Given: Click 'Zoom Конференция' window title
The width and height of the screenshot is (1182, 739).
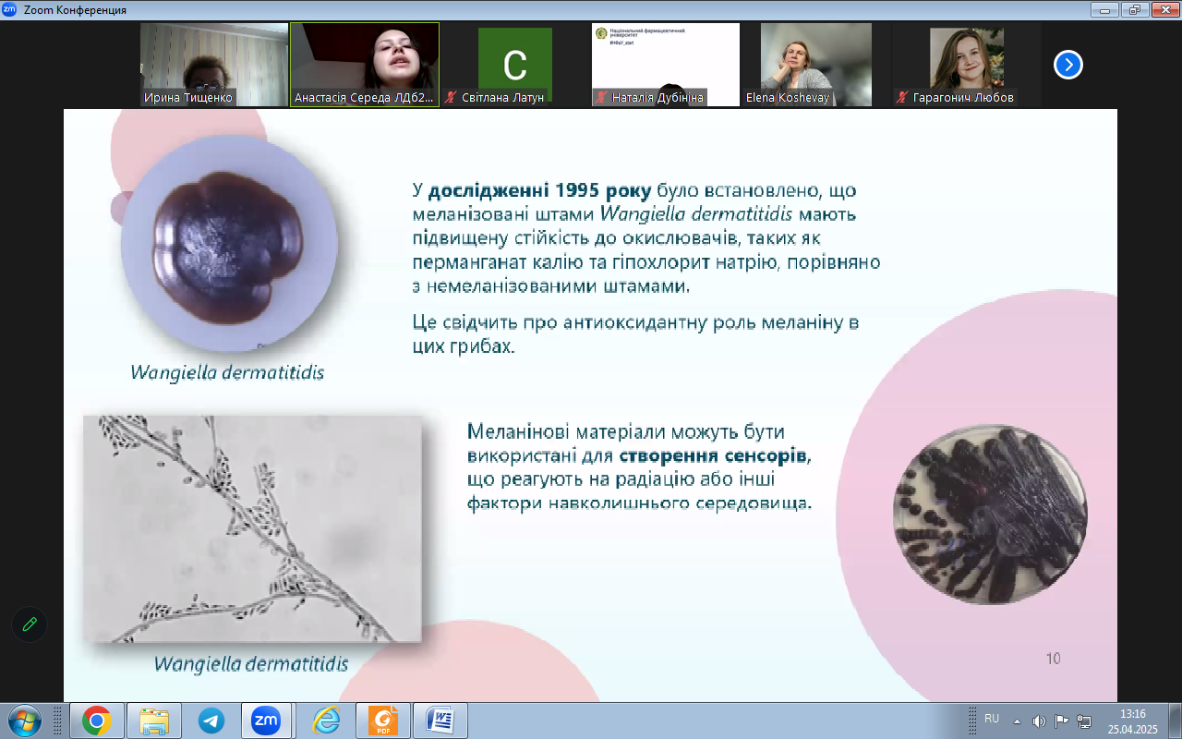Looking at the screenshot, I should [x=74, y=10].
